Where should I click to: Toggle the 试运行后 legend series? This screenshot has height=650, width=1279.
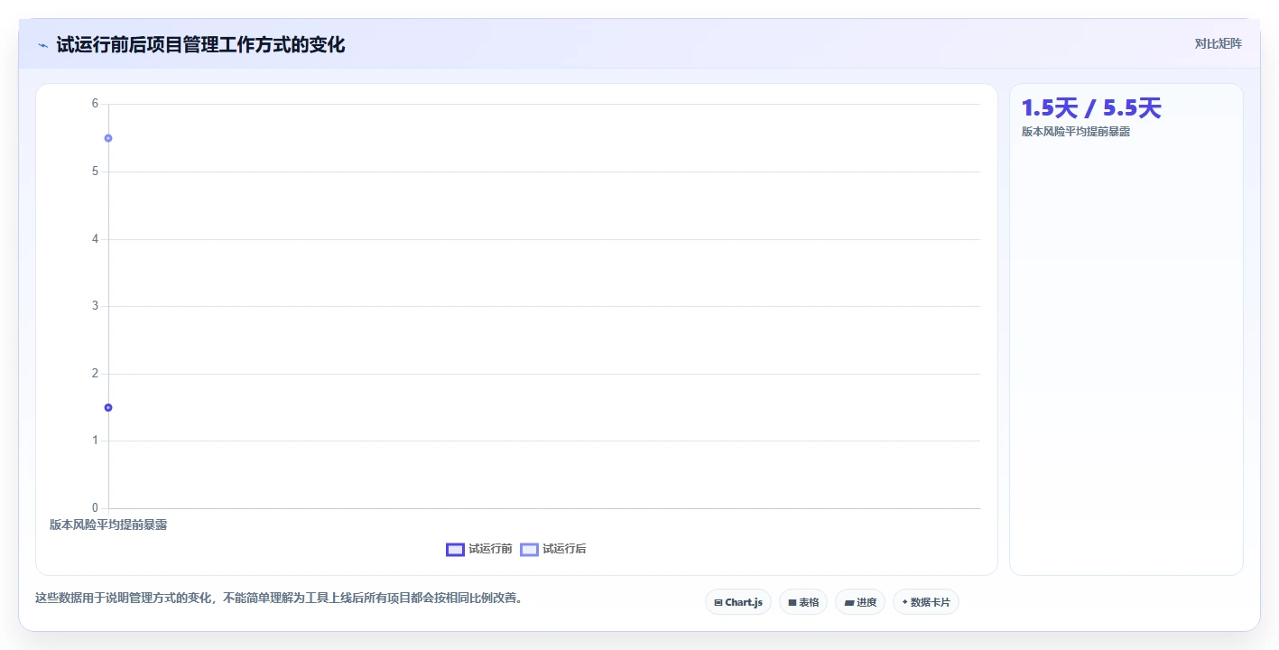553,549
